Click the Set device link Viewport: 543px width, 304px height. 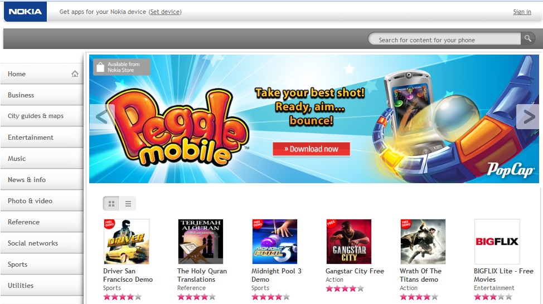point(165,12)
